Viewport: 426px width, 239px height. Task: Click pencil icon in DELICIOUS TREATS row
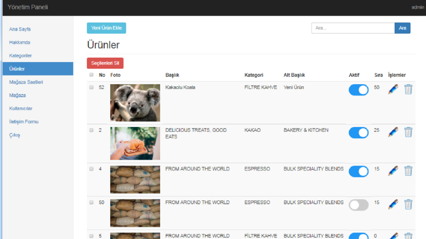tap(393, 132)
